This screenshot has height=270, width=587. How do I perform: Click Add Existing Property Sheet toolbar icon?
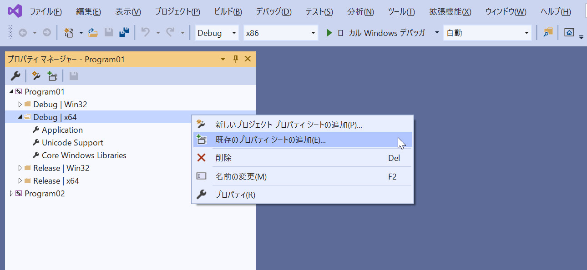tap(52, 76)
